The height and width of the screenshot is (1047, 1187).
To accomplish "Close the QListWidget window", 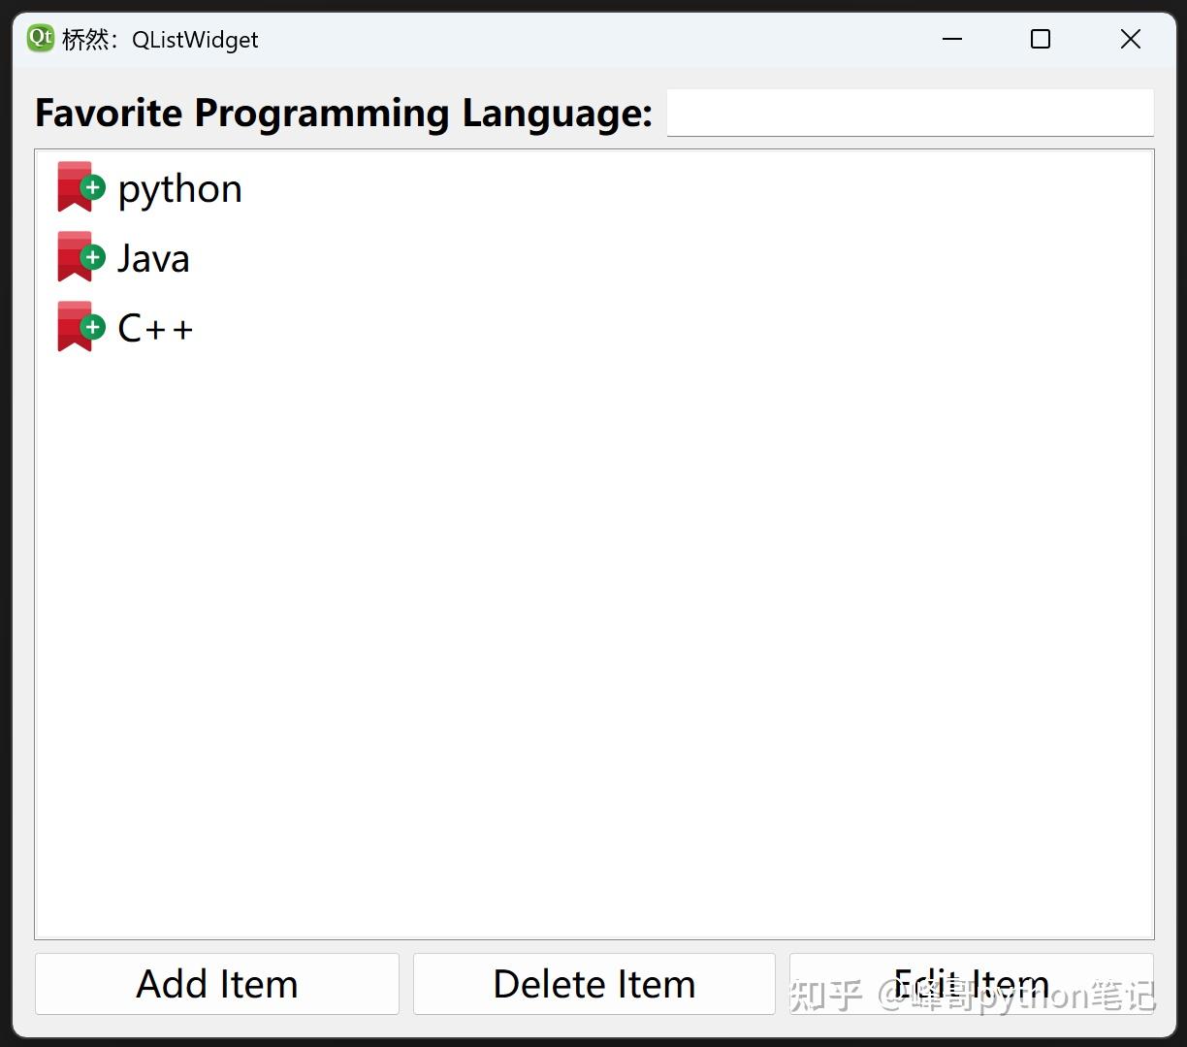I will (x=1130, y=39).
